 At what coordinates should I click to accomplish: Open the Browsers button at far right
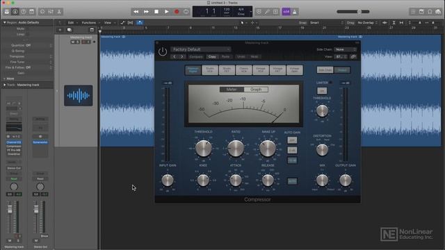[x=438, y=12]
